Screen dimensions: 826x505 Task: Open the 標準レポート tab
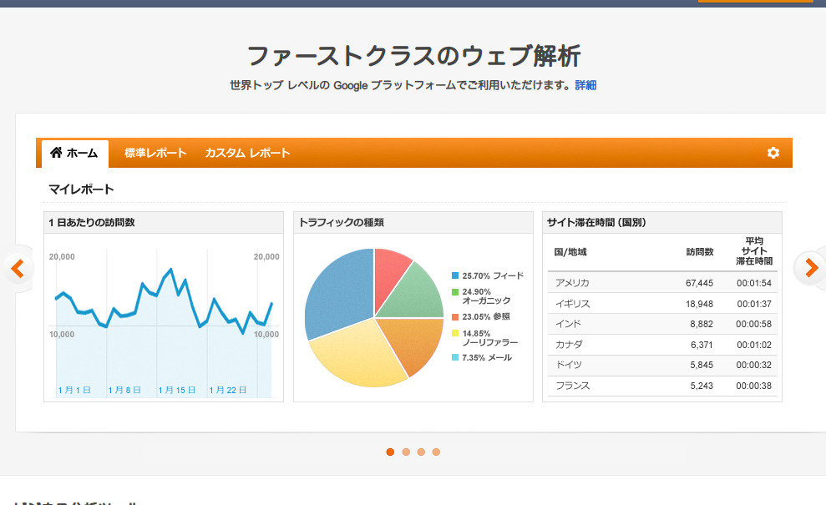[x=155, y=153]
